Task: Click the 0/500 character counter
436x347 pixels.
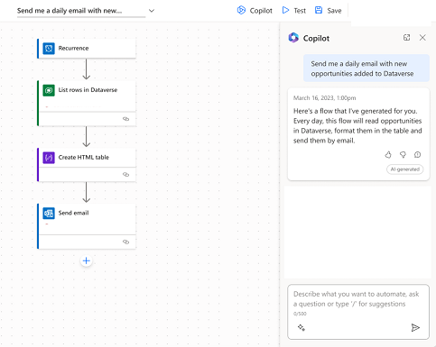Action: tap(300, 314)
